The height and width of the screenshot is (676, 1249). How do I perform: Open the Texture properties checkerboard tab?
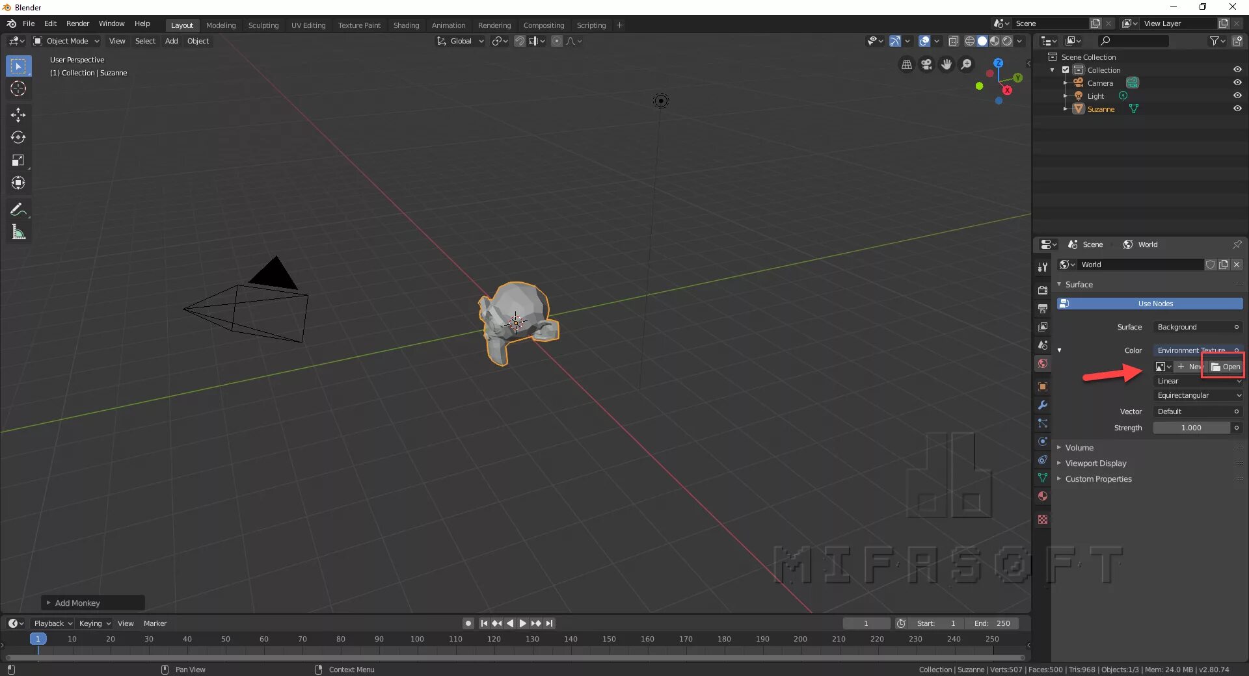1043,519
